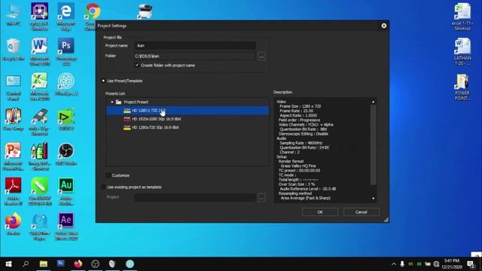Open This PC desktop icon
This screenshot has width=482, height=271.
coord(14,14)
